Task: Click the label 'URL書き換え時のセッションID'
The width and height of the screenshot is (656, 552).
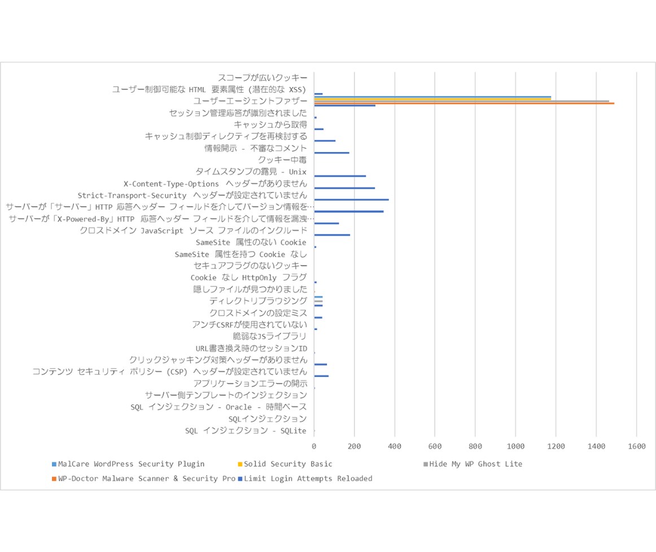Action: pos(251,349)
